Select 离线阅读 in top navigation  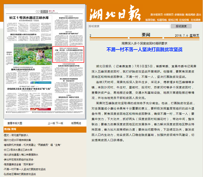190,15
